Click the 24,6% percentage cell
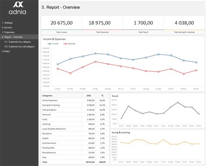 102,100
